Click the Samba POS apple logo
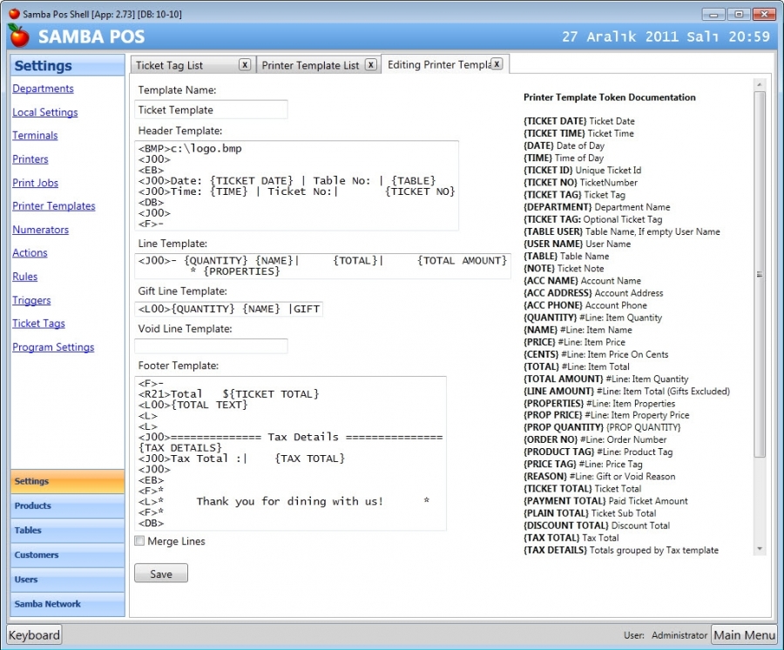784x650 pixels. pyautogui.click(x=19, y=36)
